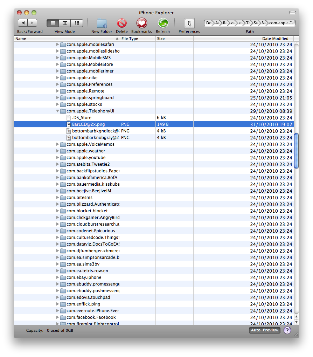This screenshot has width=313, height=357.
Task: Click the com.apple.Remote folder icon
Action: click(63, 91)
